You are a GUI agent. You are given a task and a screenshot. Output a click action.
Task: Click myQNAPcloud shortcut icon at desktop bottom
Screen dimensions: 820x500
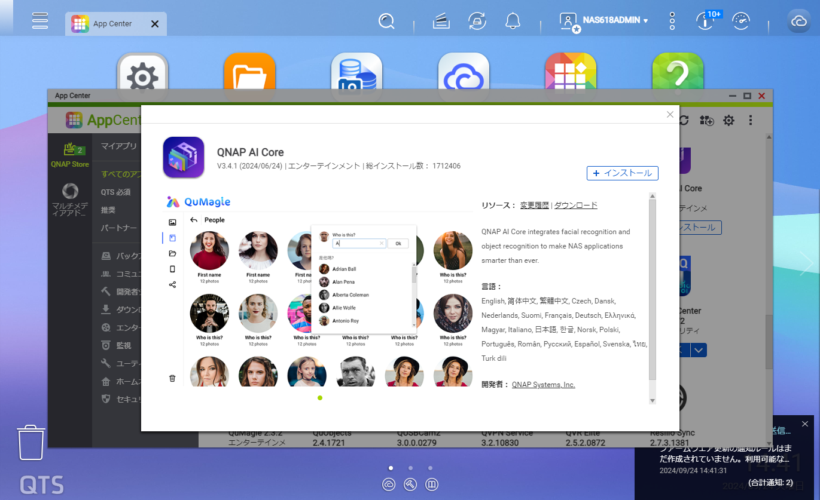point(389,484)
